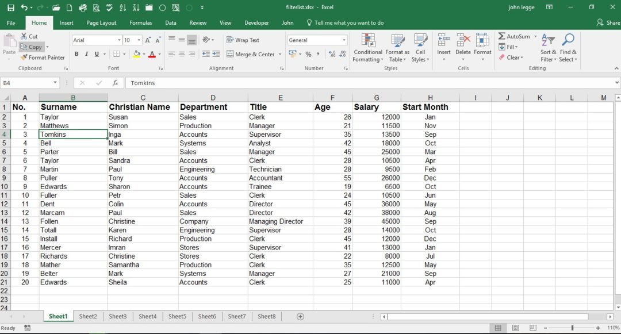This screenshot has width=621, height=334.
Task: Open the Insert ribbon tab
Action: pyautogui.click(x=67, y=23)
